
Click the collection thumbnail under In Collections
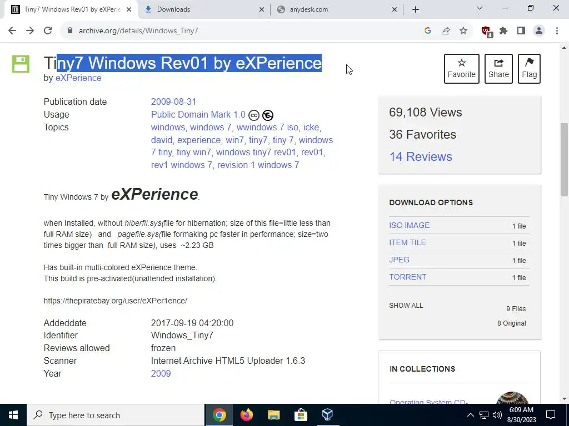click(512, 398)
